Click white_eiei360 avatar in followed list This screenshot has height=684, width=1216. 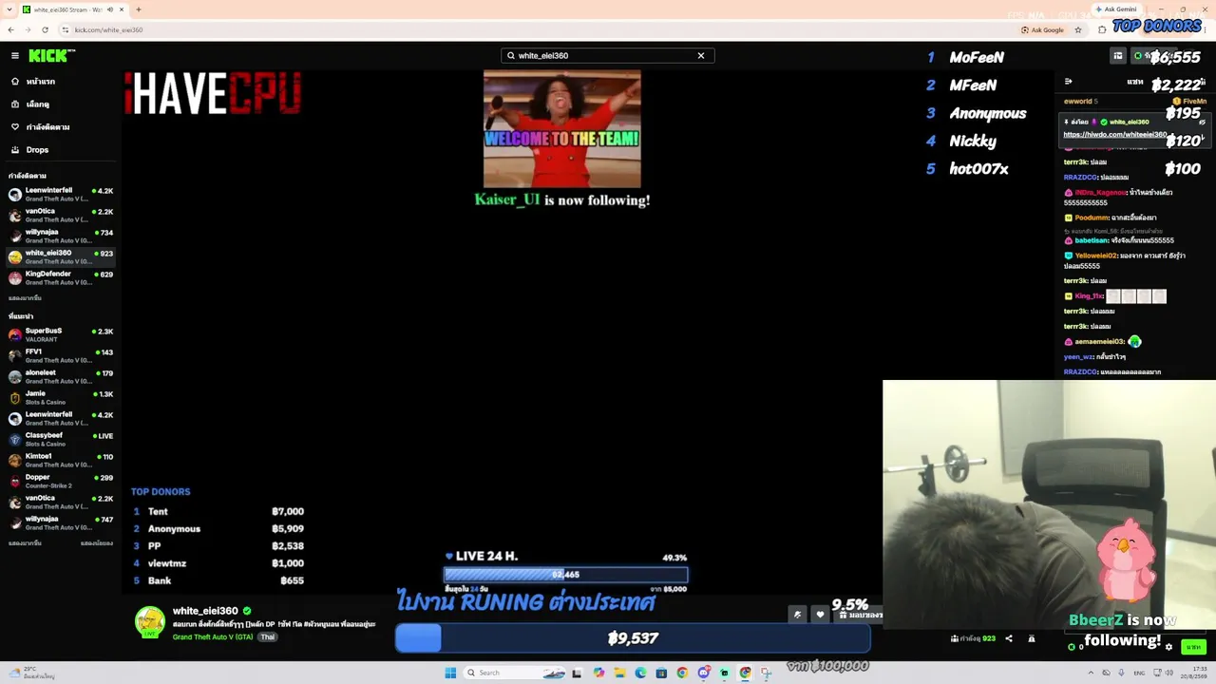(x=15, y=256)
